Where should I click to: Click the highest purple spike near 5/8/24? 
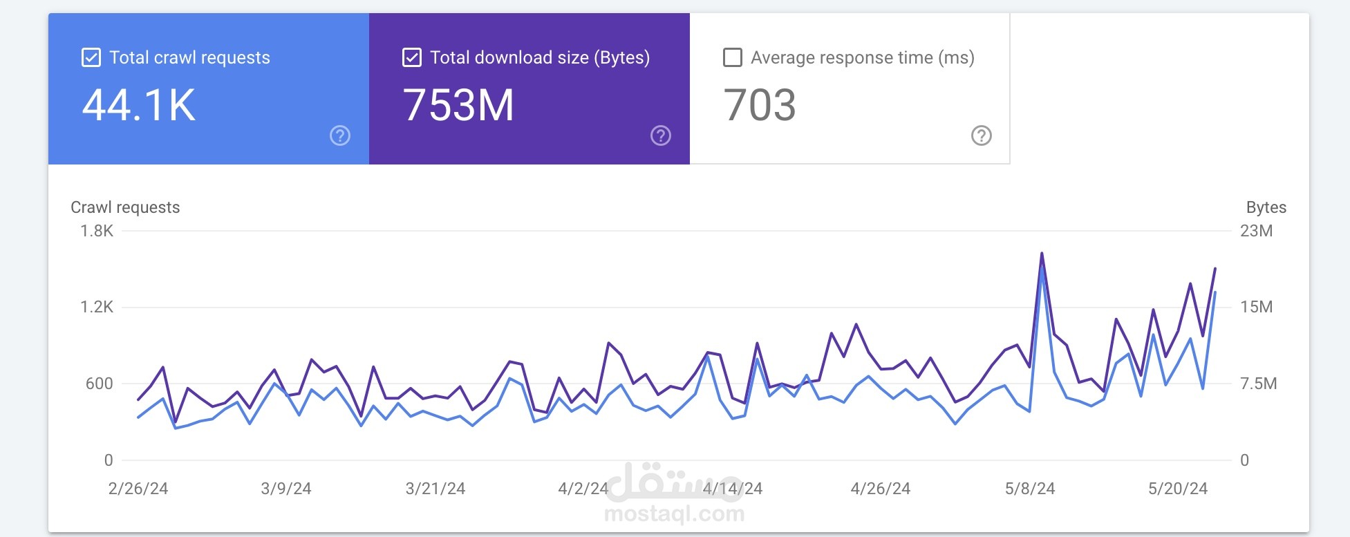tap(1042, 254)
